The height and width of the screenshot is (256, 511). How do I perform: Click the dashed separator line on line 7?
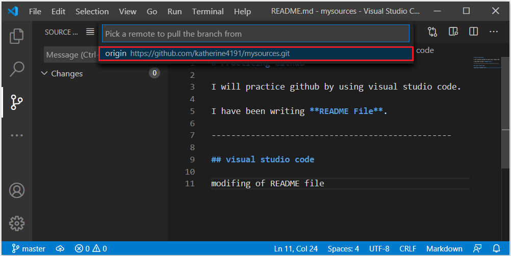click(x=331, y=135)
